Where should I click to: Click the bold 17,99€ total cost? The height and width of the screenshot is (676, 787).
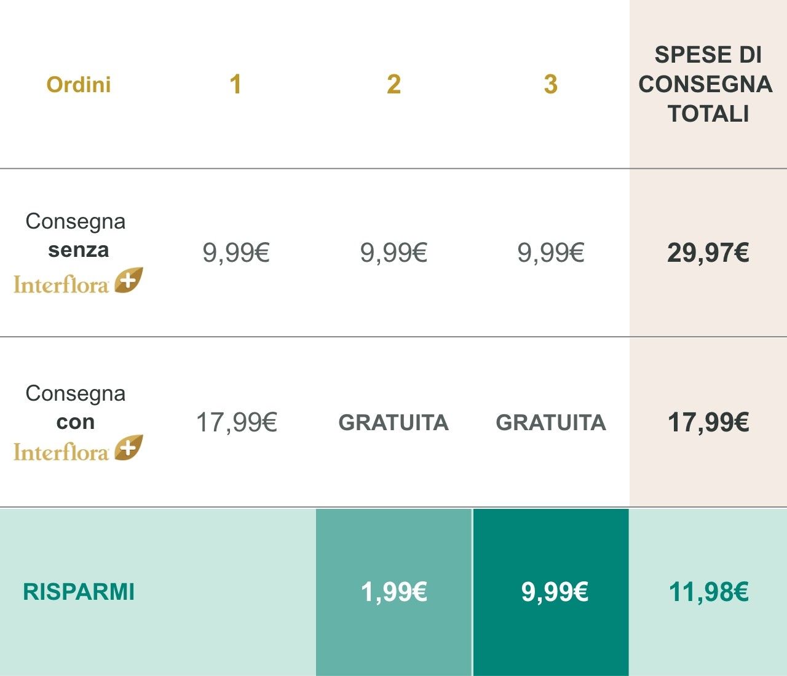[x=708, y=422]
